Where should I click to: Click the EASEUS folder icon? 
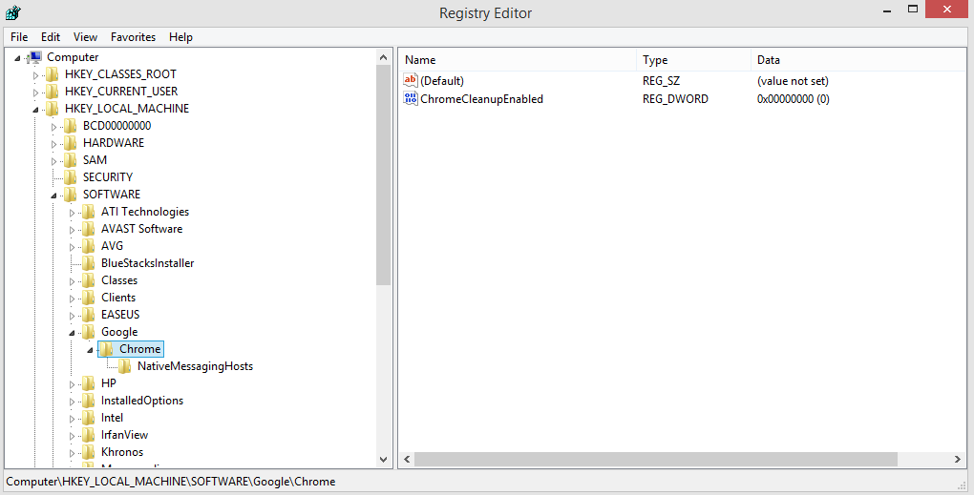click(x=88, y=315)
